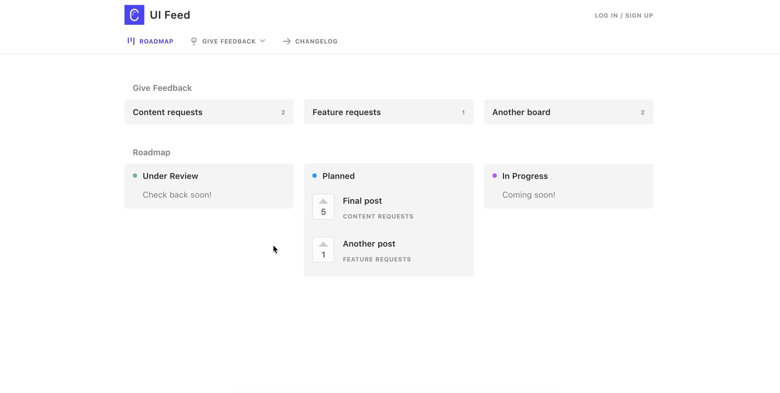The width and height of the screenshot is (780, 393).
Task: Open the Feature requests board
Action: (388, 112)
